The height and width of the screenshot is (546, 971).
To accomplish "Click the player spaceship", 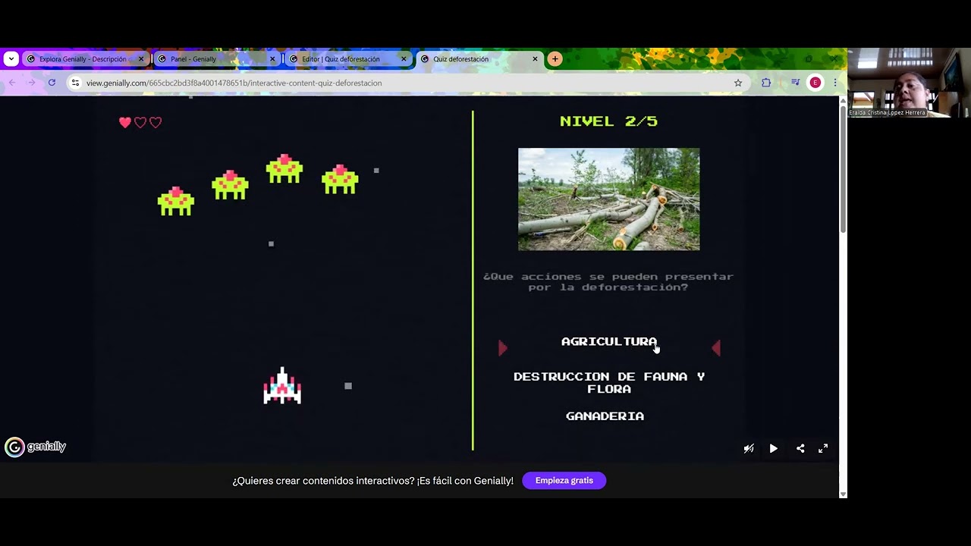I will click(282, 386).
